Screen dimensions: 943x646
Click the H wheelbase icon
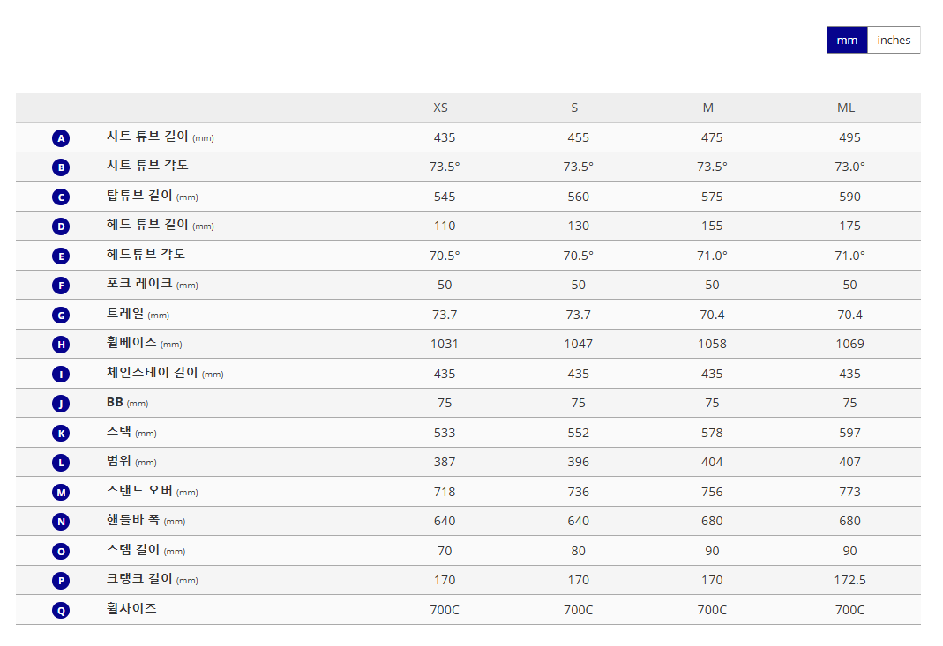[61, 345]
